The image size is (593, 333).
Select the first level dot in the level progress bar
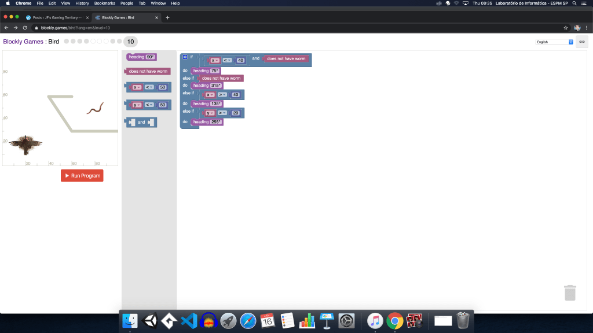coord(67,42)
